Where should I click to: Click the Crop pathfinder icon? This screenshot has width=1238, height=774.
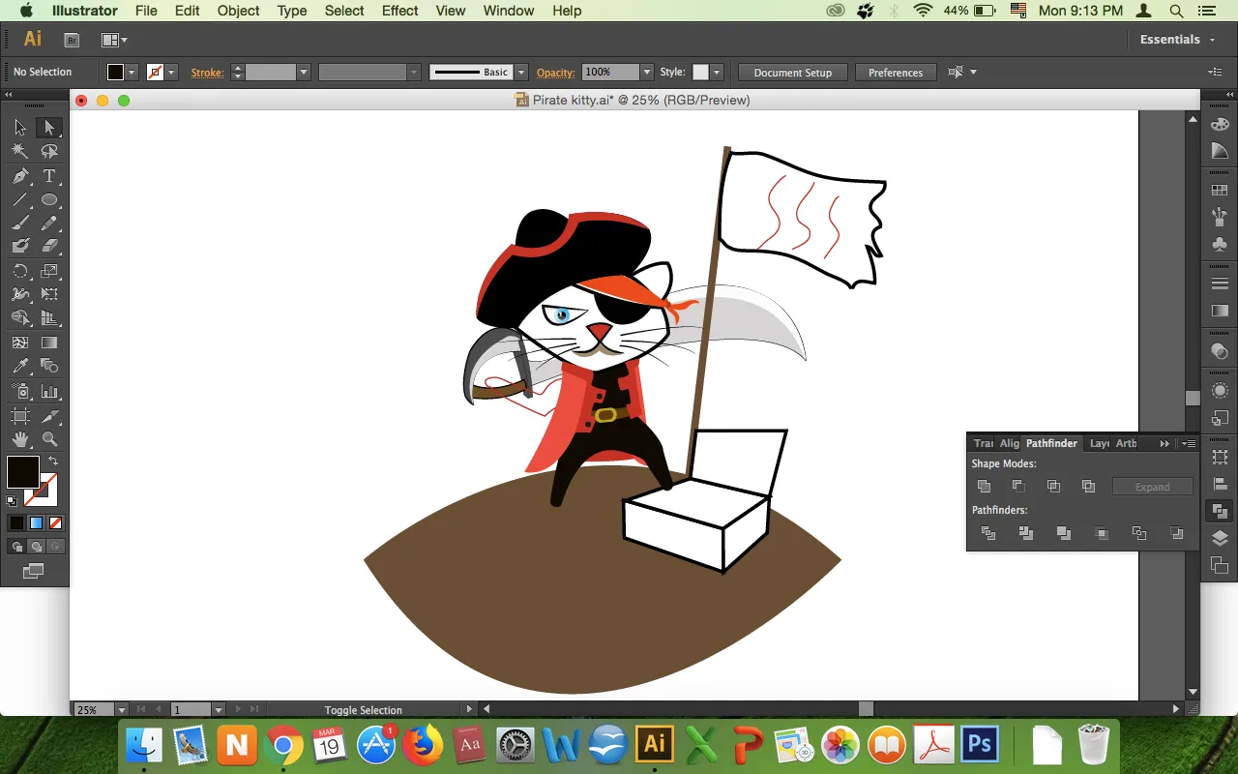point(1101,533)
